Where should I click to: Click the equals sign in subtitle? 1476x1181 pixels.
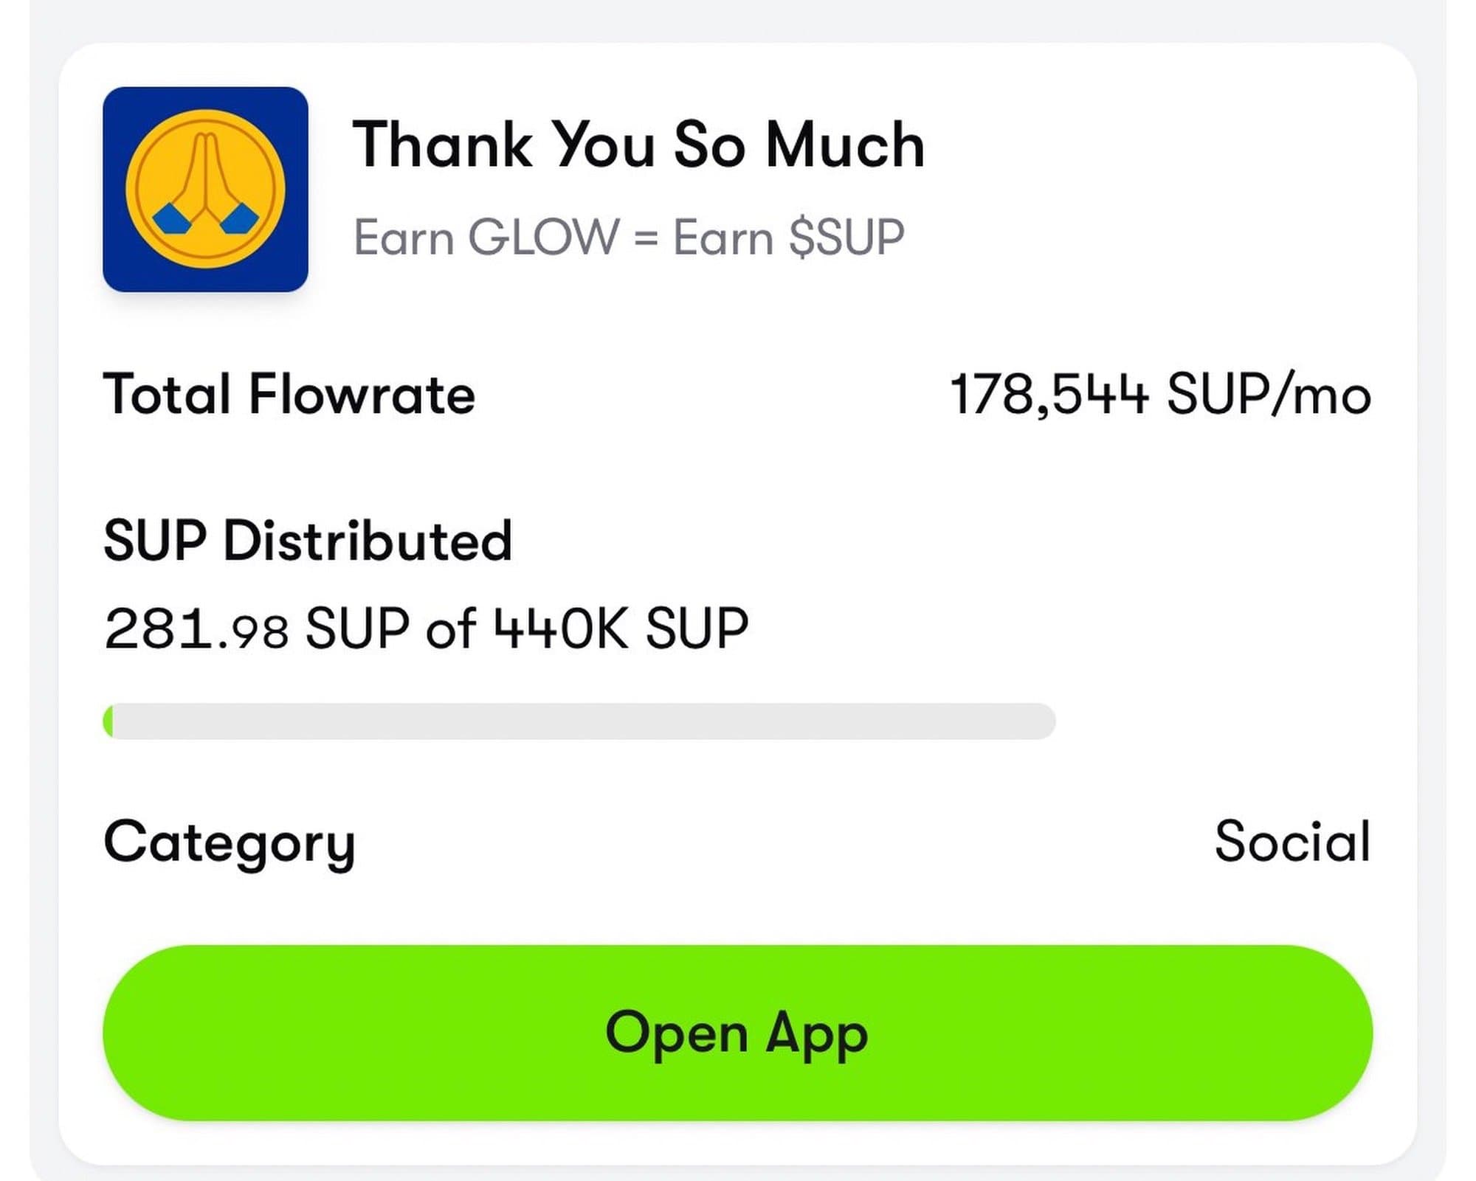click(646, 238)
